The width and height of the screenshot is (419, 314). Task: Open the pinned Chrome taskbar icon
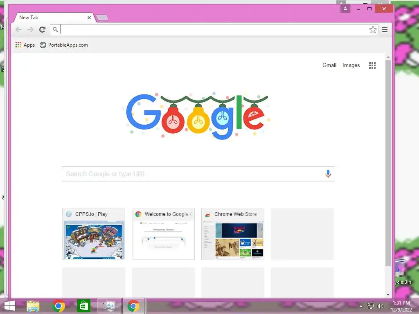59,306
